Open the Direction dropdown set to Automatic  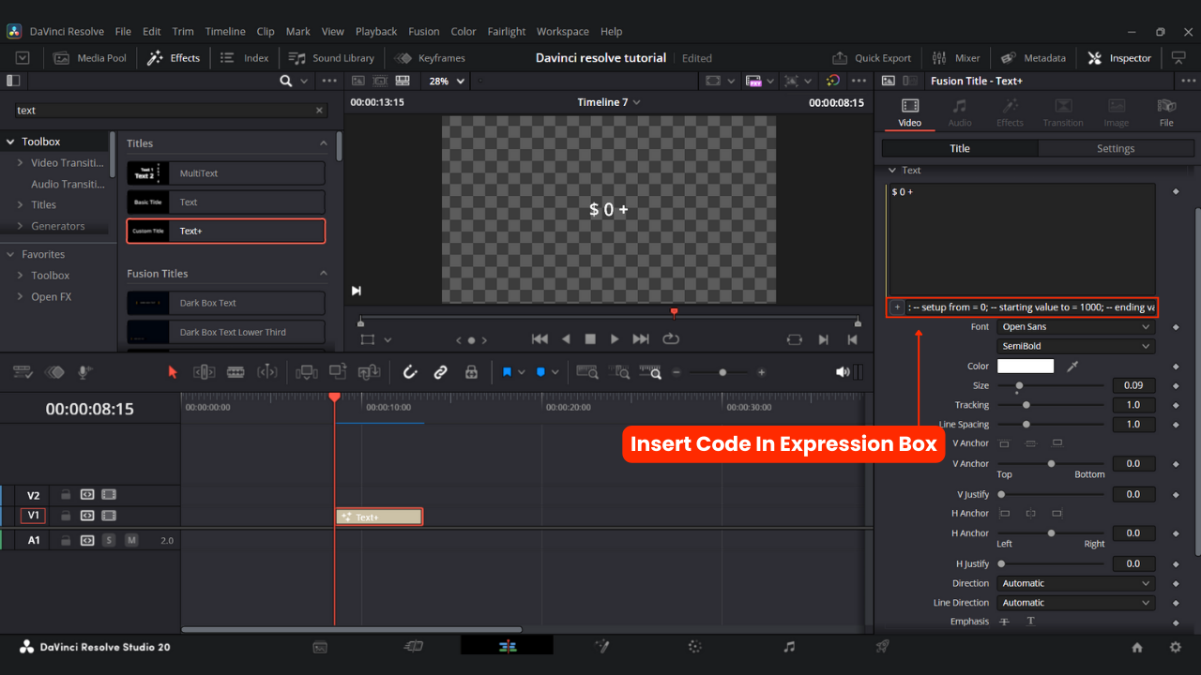[1075, 583]
